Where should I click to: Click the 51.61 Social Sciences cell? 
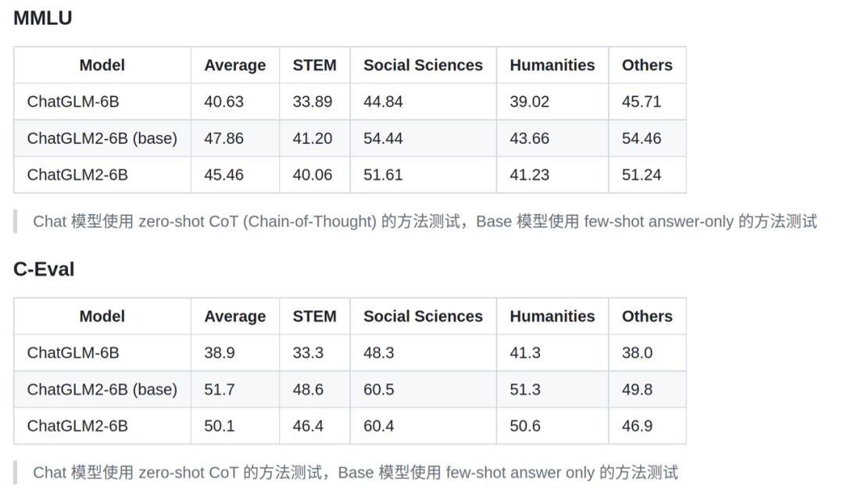(x=423, y=175)
